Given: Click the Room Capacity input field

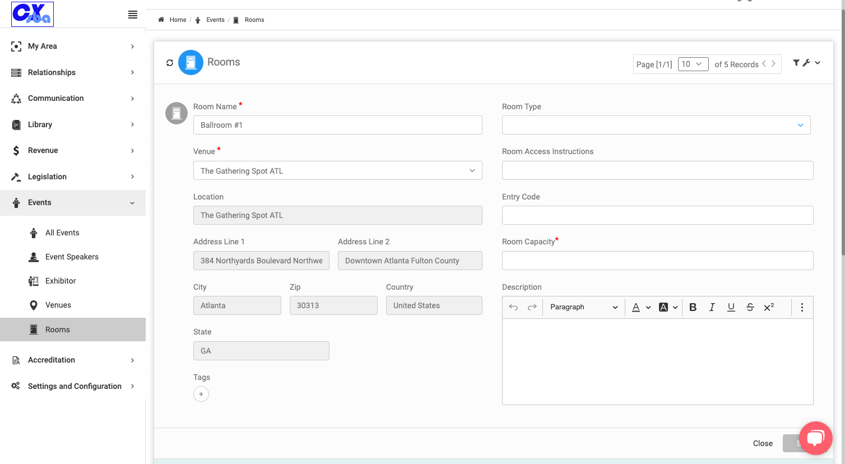Looking at the screenshot, I should [657, 261].
